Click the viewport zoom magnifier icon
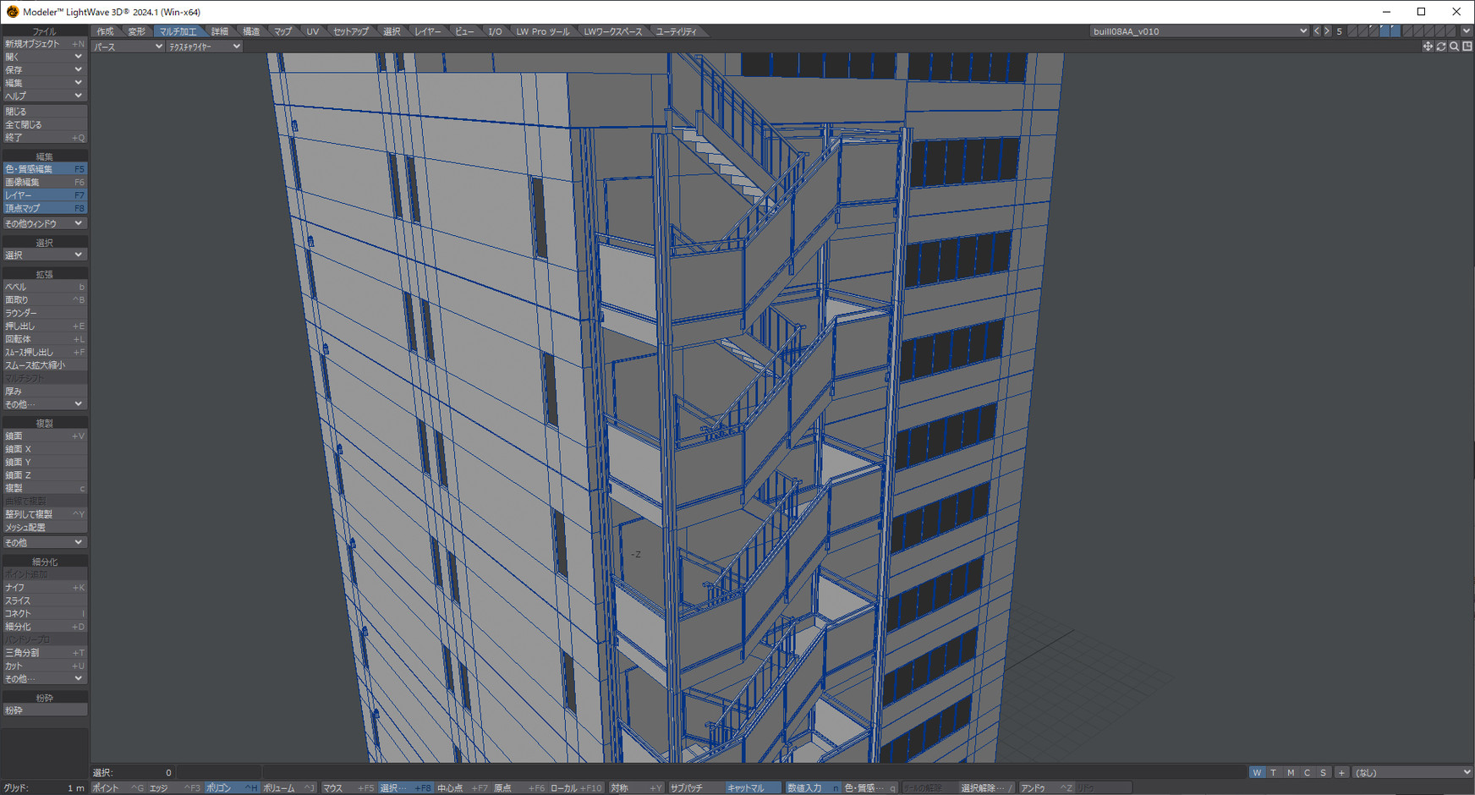This screenshot has height=795, width=1475. 1454,47
